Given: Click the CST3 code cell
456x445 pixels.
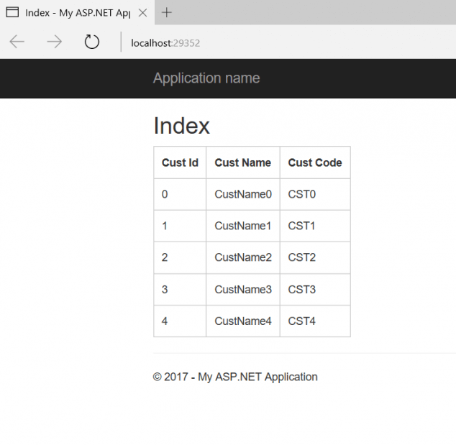Looking at the screenshot, I should [302, 289].
